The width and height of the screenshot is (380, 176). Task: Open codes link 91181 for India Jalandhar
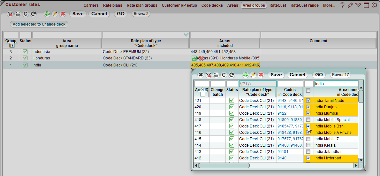coord(283,152)
